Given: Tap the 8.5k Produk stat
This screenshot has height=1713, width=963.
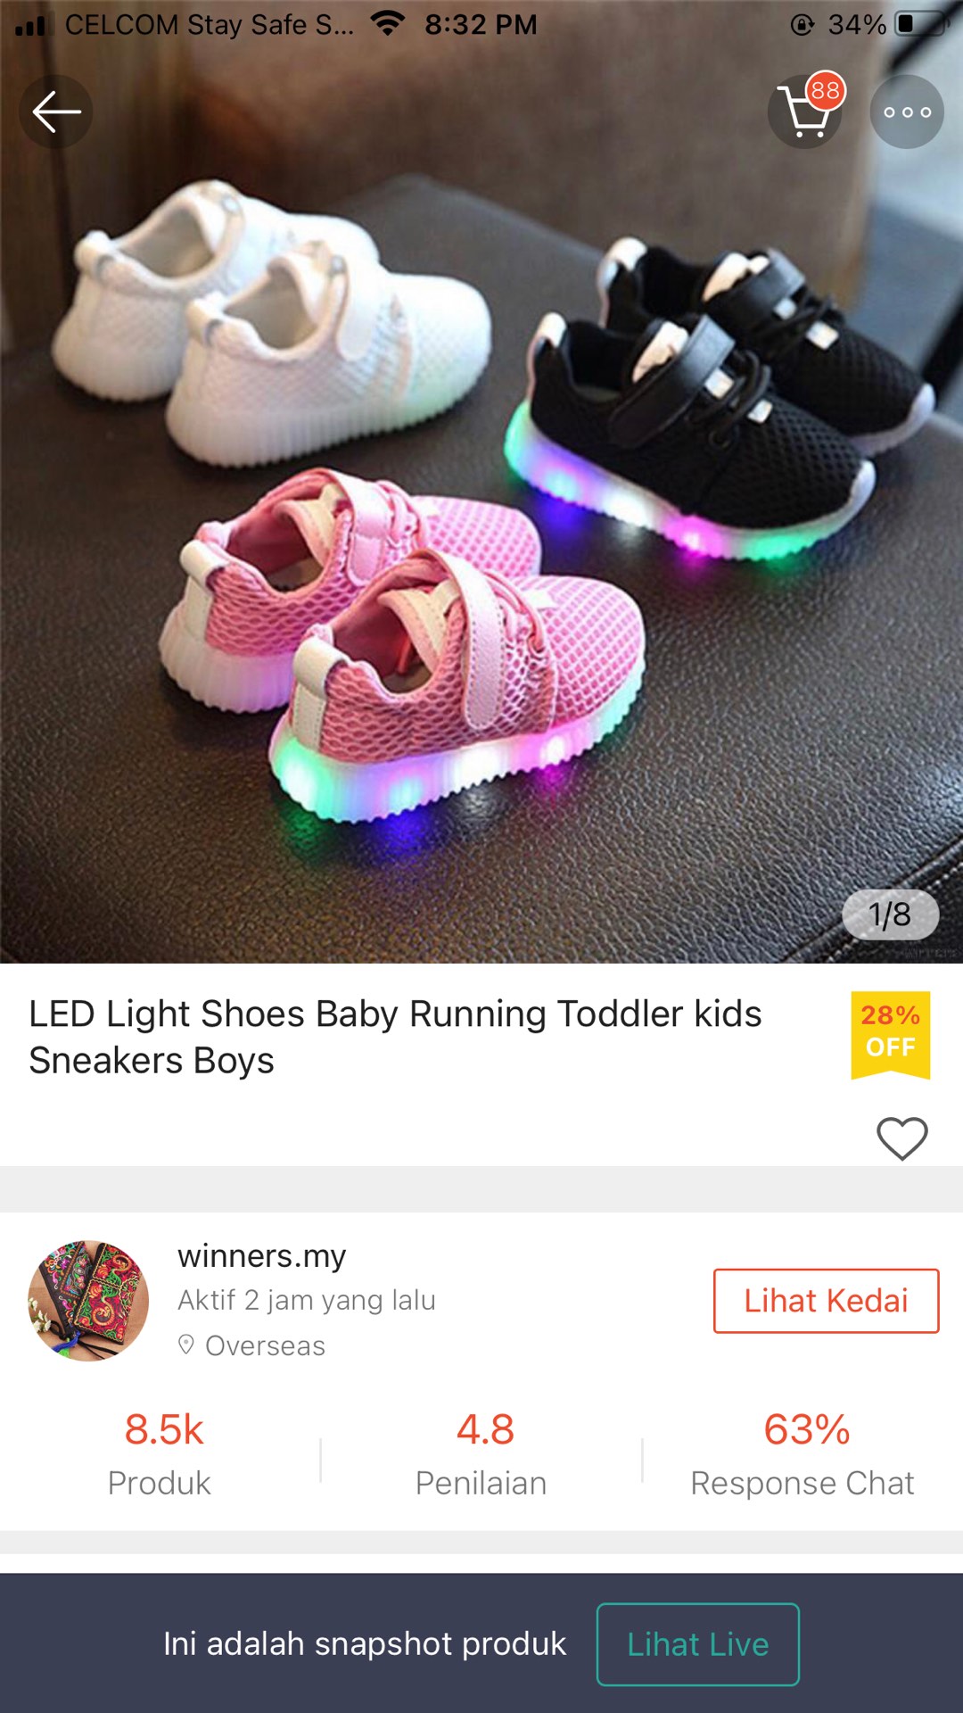Looking at the screenshot, I should (160, 1454).
